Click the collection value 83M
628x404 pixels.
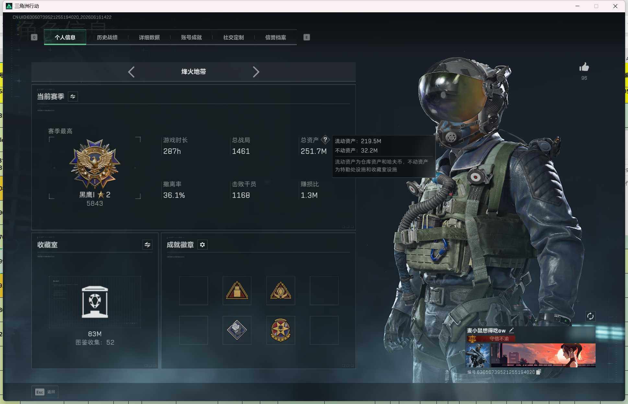pyautogui.click(x=95, y=334)
